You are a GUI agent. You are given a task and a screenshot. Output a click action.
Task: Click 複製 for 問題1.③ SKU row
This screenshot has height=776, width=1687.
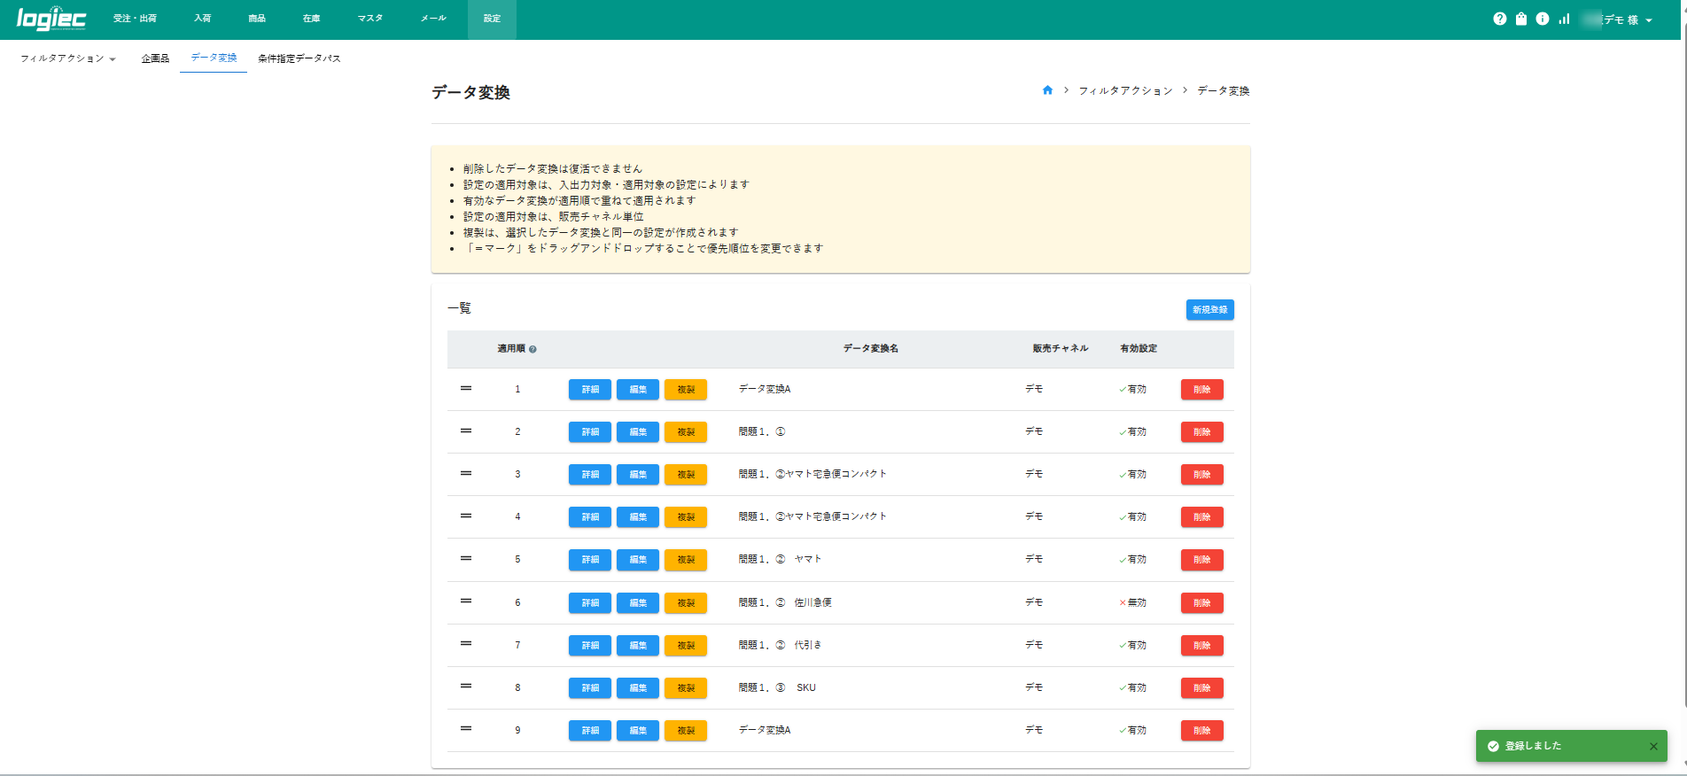(x=686, y=688)
